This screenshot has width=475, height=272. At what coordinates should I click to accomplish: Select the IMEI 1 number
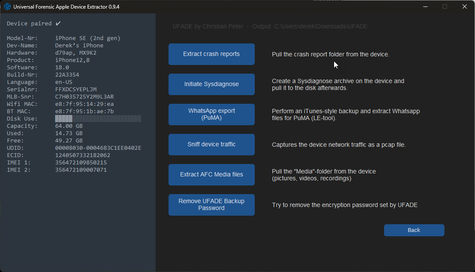(x=81, y=163)
